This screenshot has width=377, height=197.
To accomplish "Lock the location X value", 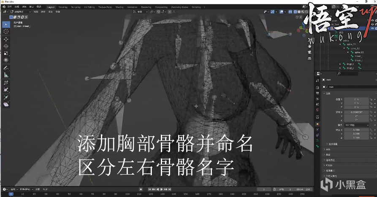I will point(371,99).
